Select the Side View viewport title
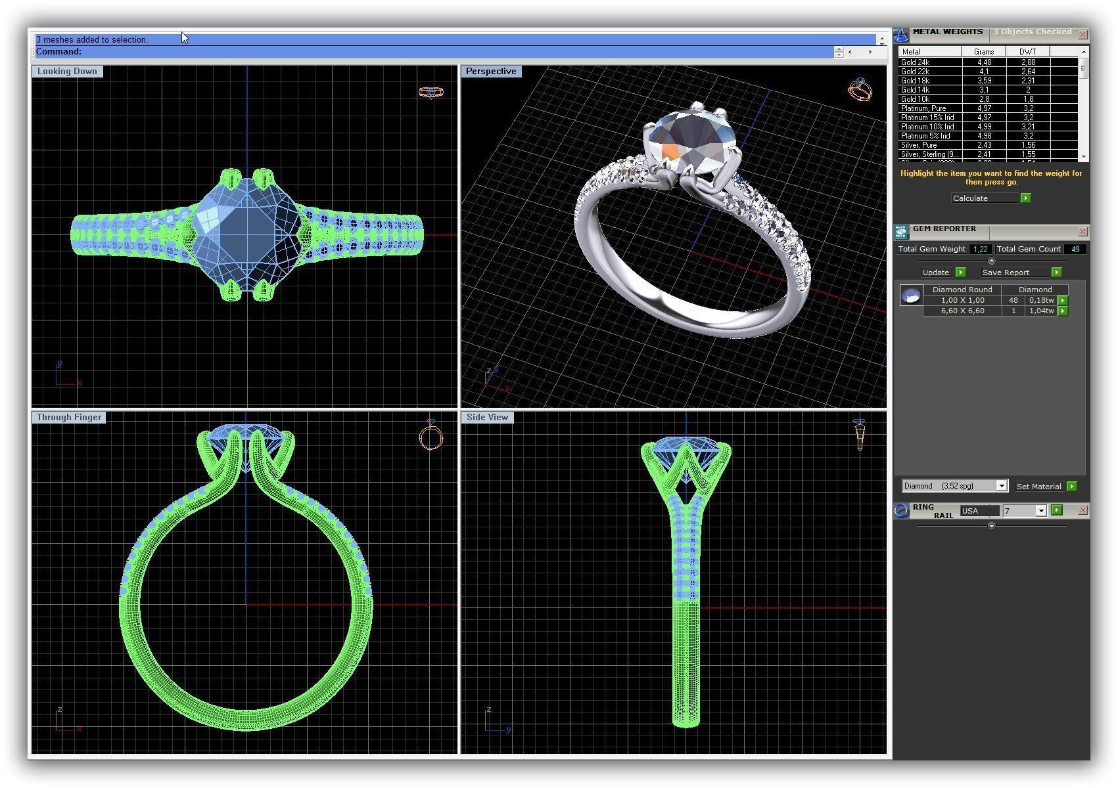The image size is (1118, 788). click(487, 417)
